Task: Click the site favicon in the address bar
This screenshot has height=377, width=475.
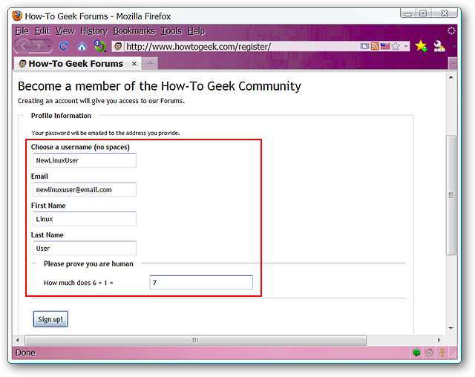Action: coord(118,46)
